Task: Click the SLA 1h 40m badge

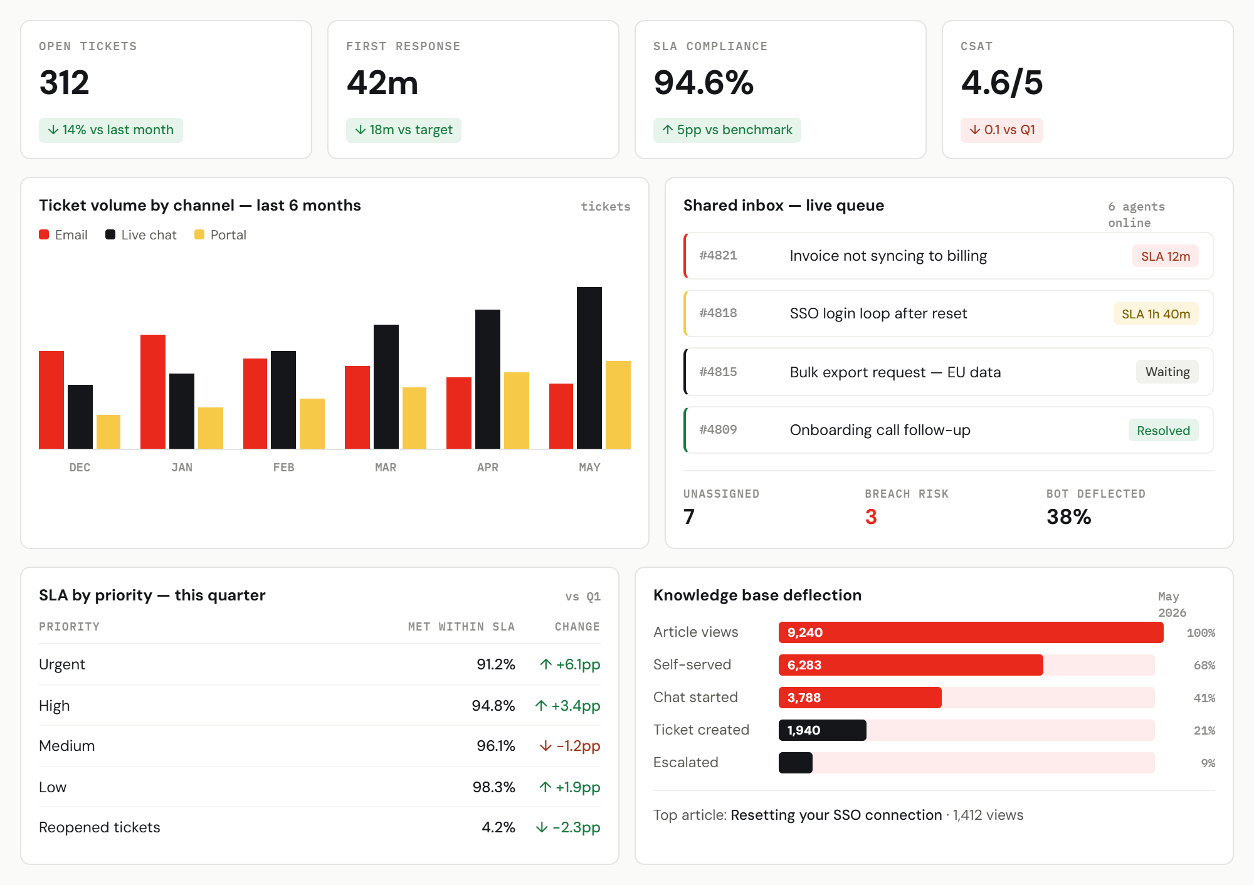Action: pyautogui.click(x=1156, y=313)
